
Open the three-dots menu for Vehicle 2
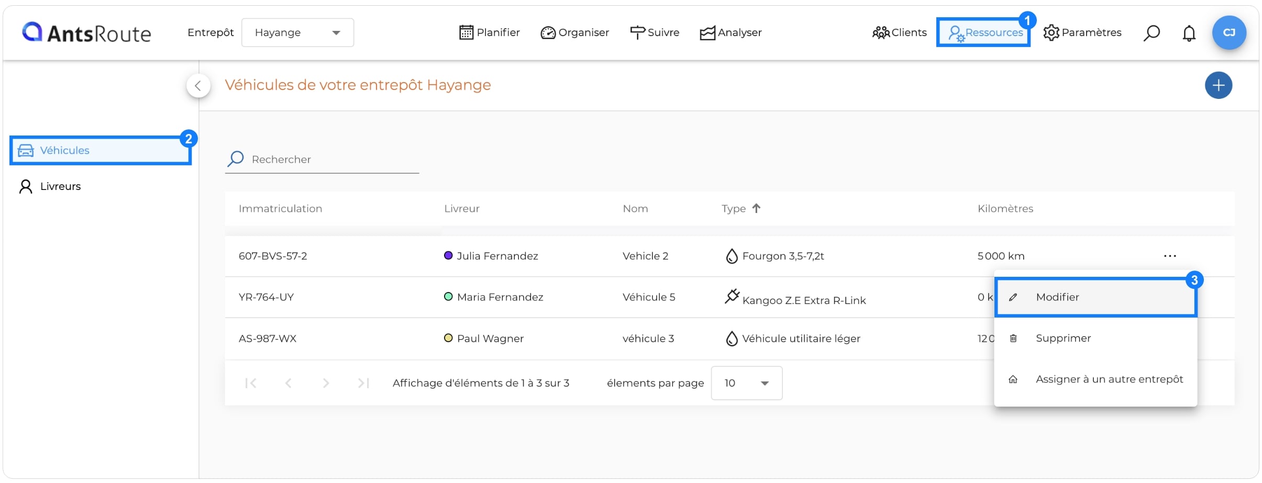pos(1170,256)
